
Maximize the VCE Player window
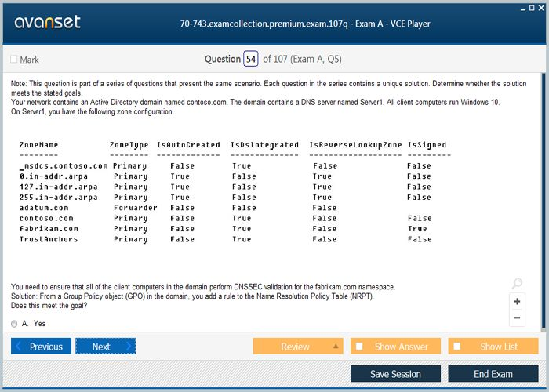(530, 7)
